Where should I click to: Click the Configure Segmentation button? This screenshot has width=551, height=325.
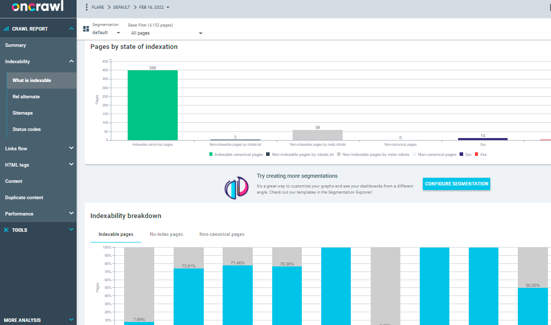pyautogui.click(x=456, y=184)
